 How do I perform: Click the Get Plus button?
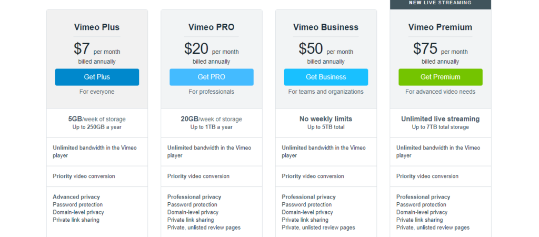click(97, 77)
